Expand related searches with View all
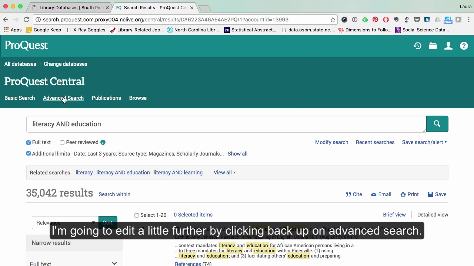This screenshot has width=474, height=266. point(224,173)
